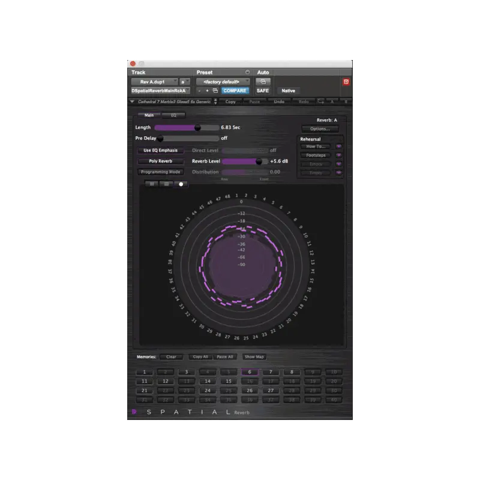
Task: Click the round Preset menu icon
Action: (x=247, y=72)
